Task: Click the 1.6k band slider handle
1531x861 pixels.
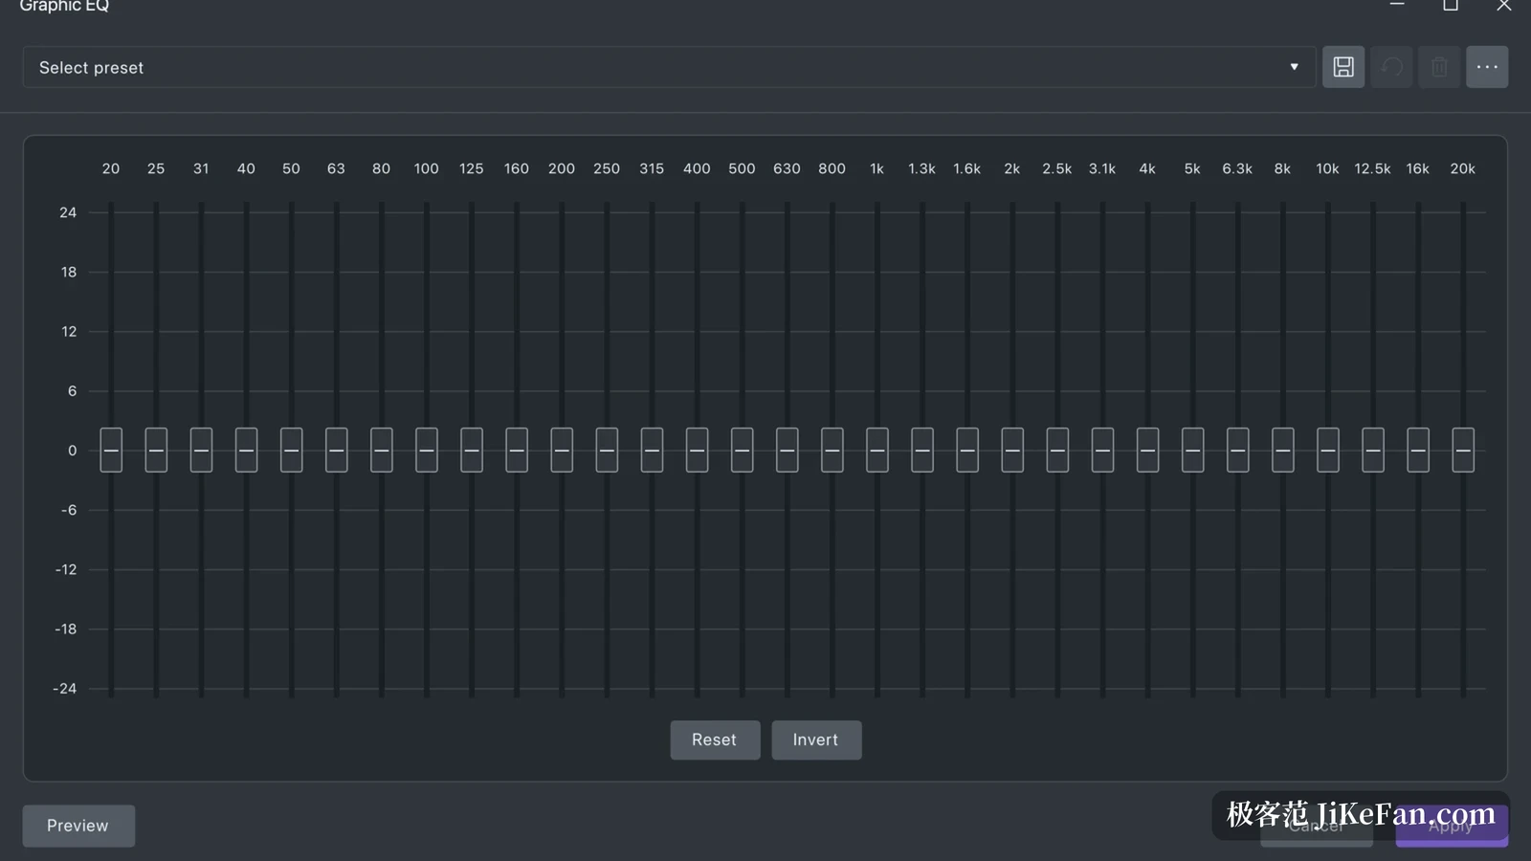Action: tap(967, 450)
